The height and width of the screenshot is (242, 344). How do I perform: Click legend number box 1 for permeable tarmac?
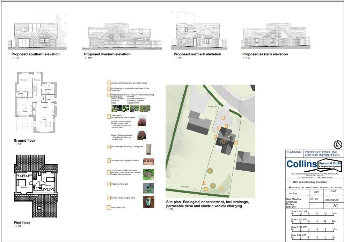[109, 83]
